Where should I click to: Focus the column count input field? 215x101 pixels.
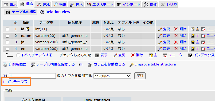point(32,76)
